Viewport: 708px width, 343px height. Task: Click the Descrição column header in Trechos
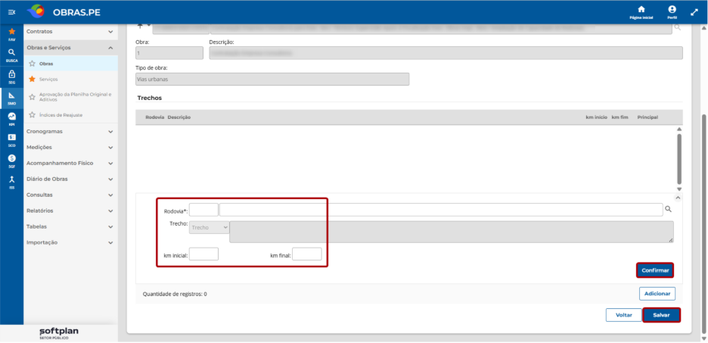179,117
